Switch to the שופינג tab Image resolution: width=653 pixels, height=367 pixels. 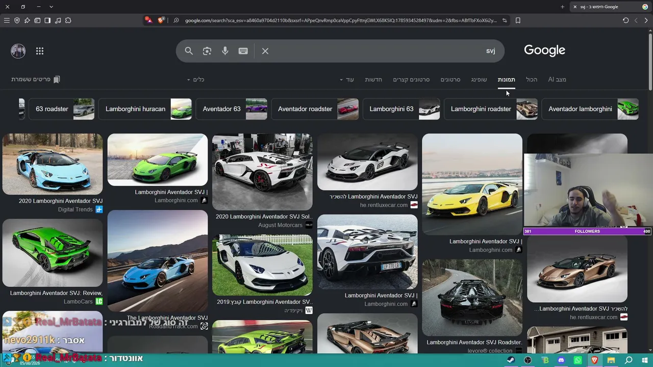[x=479, y=80]
